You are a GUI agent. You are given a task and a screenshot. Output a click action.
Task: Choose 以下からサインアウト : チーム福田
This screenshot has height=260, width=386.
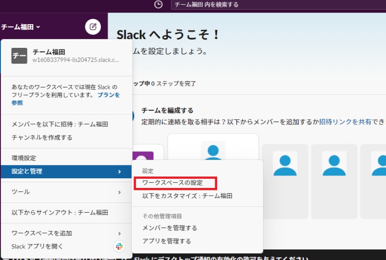click(x=60, y=212)
